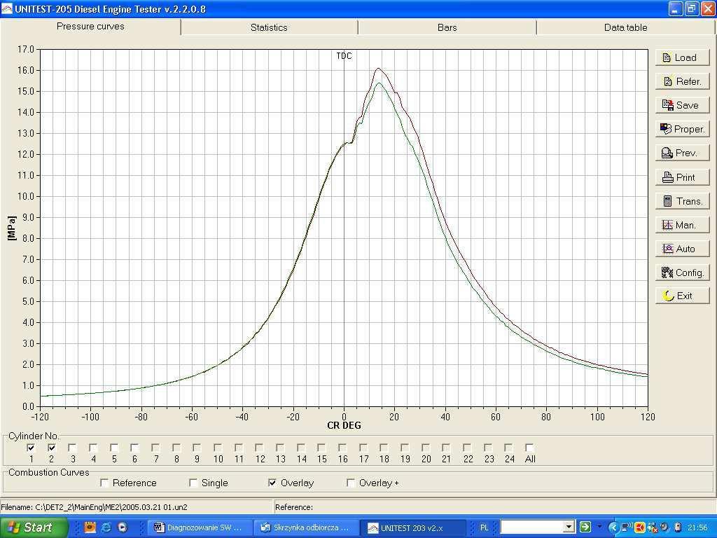Uncheck cylinder 2 checkbox
The height and width of the screenshot is (538, 717).
pos(52,448)
